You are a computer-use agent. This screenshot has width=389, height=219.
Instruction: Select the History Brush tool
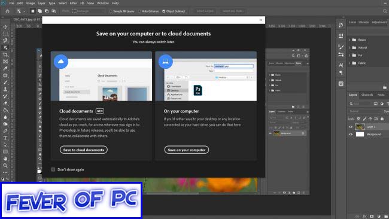coord(5,96)
